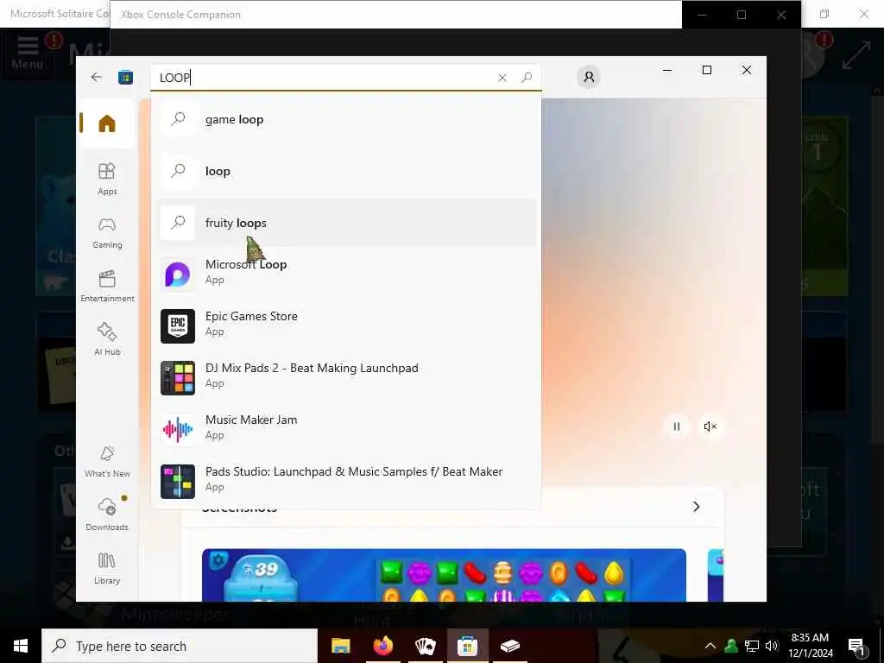The width and height of the screenshot is (884, 663).
Task: Click the taskbar search box
Action: 180,646
